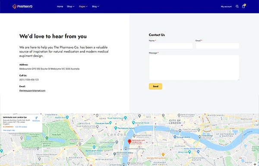Open the themesupport@gmail.com email link
Viewport: 259px width, 166px height.
click(32, 91)
